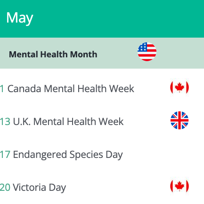Click date number 1 before Canada Mental Health Week
Screen dimensions: 204x204
point(2,89)
